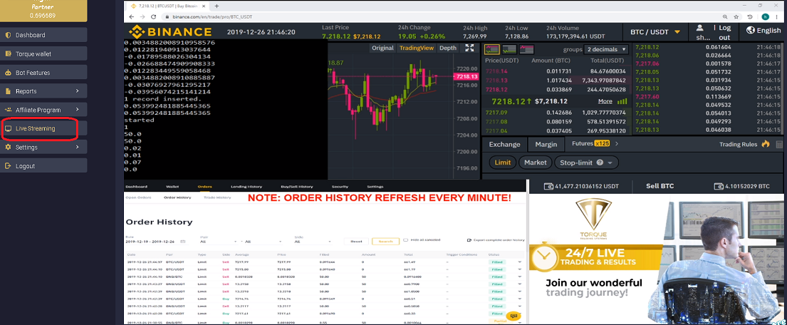Viewport: 787px width, 325px height.
Task: Open the Chrome three-dot menu
Action: pyautogui.click(x=778, y=16)
